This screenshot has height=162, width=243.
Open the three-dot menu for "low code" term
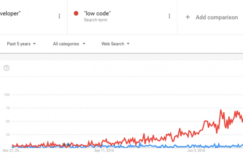(x=169, y=16)
